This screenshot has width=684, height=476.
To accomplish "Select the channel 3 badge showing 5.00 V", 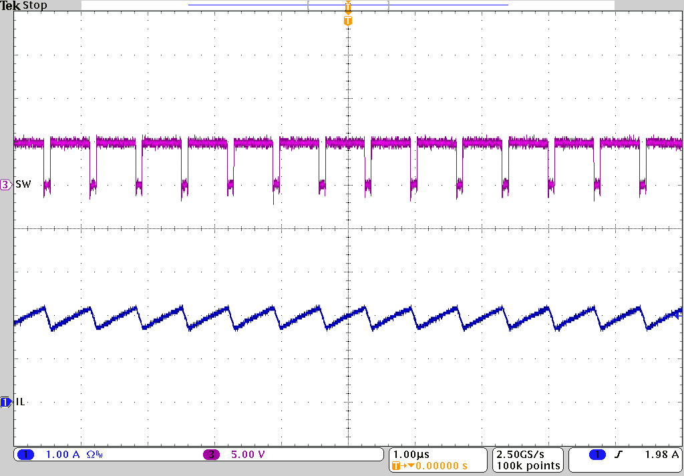I will coord(230,453).
